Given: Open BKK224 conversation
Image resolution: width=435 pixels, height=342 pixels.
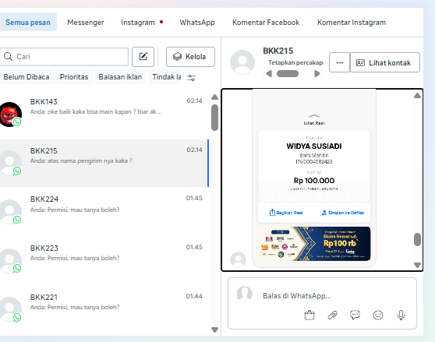Looking at the screenshot, I should 104,211.
